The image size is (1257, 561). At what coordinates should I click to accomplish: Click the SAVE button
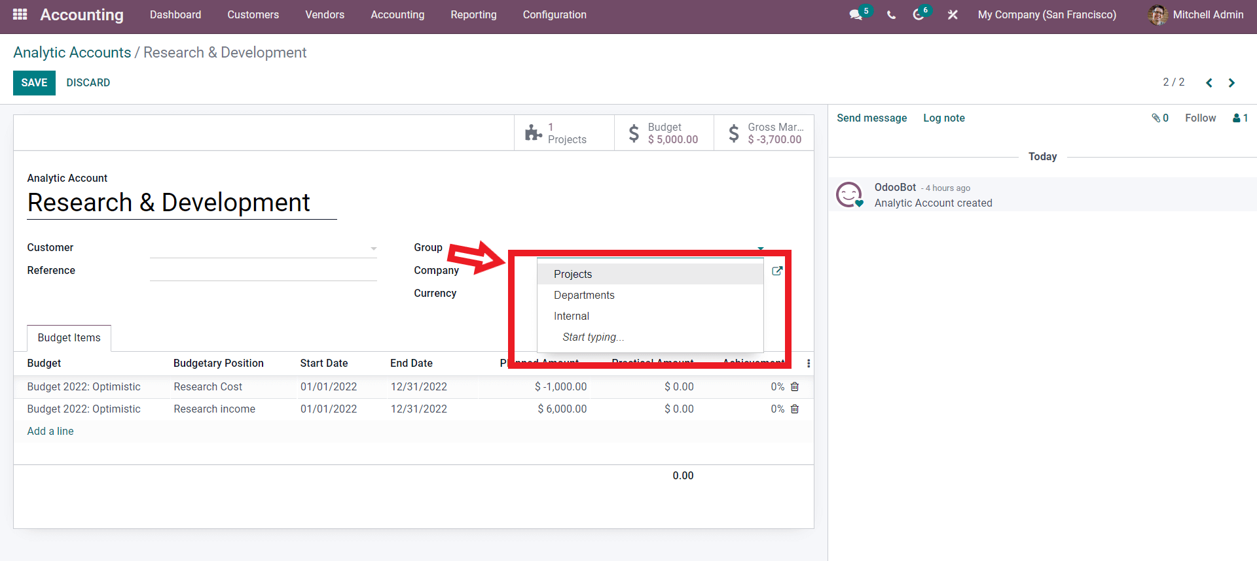tap(34, 82)
